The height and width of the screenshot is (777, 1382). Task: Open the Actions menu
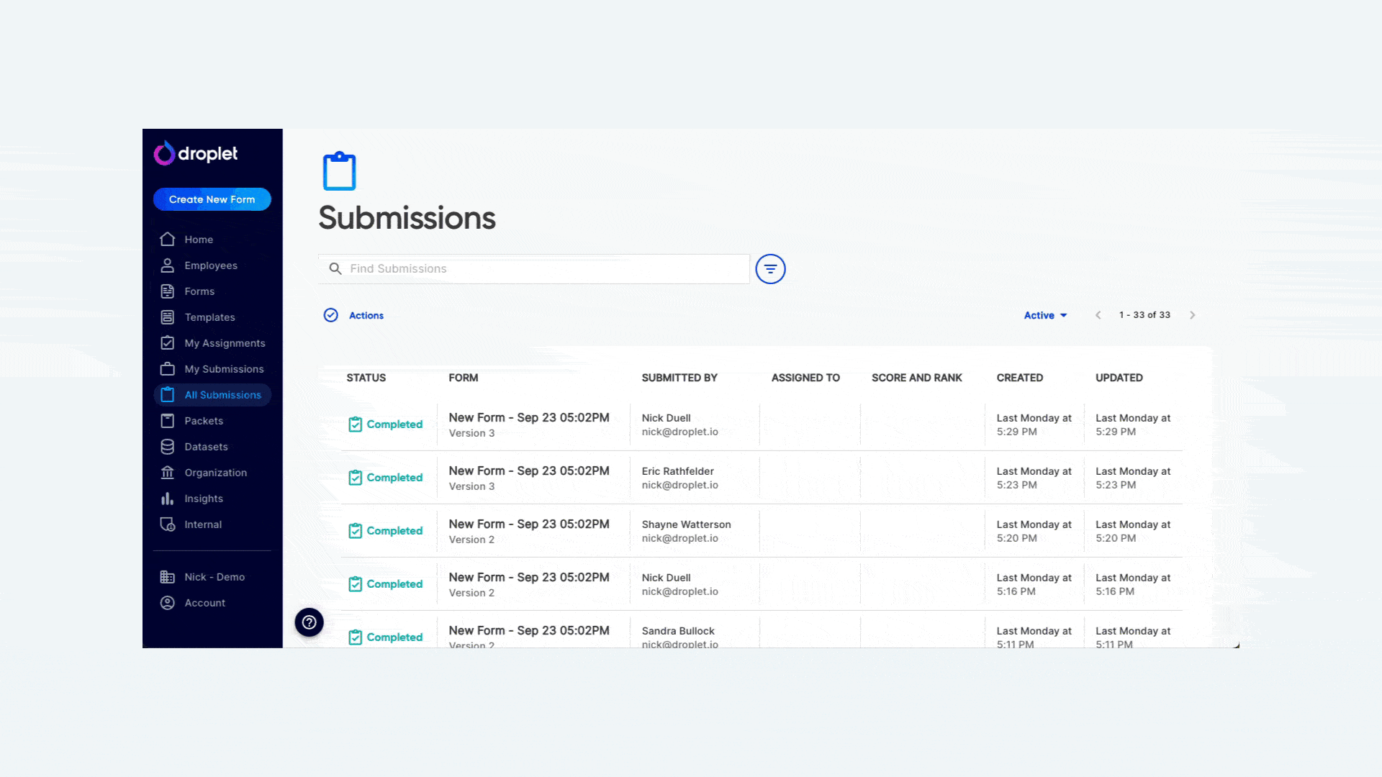coord(366,315)
